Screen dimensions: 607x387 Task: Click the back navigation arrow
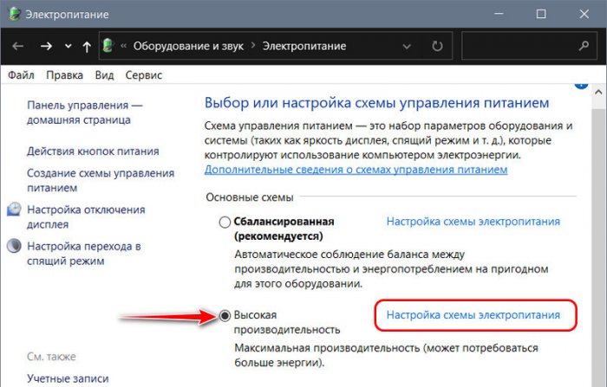[18, 47]
